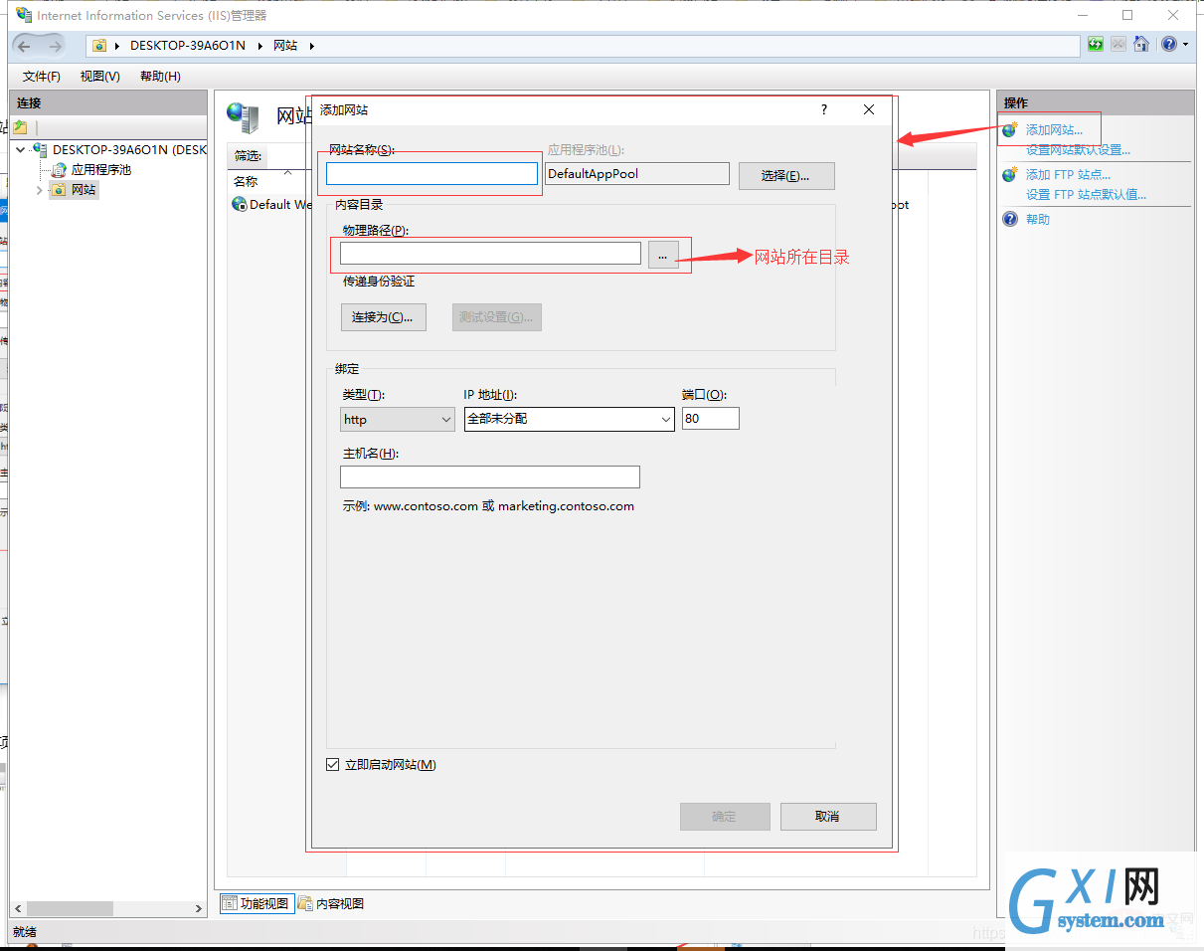
Task: Click the forward navigation arrow
Action: pyautogui.click(x=54, y=46)
